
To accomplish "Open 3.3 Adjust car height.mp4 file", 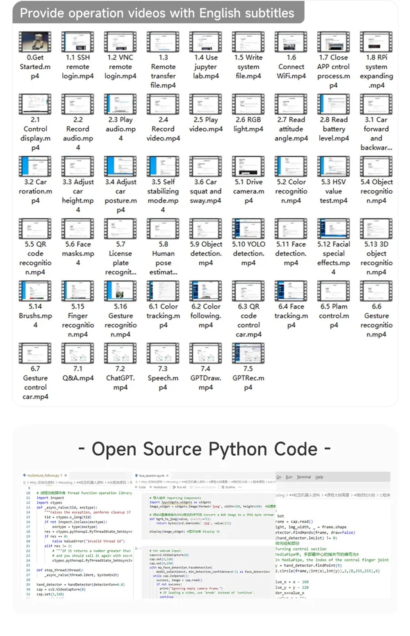I will [78, 166].
